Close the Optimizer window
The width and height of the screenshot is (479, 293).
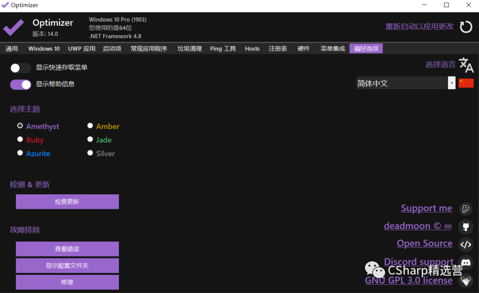tap(469, 5)
